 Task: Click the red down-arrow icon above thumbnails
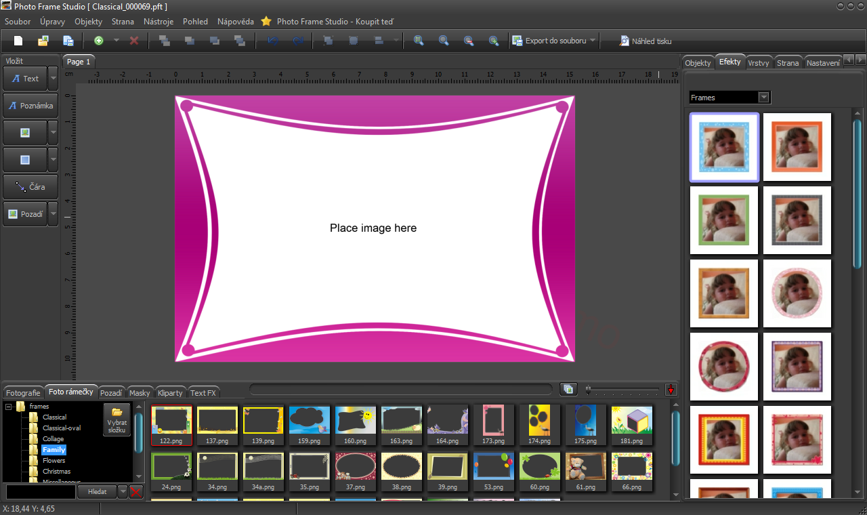pyautogui.click(x=671, y=390)
